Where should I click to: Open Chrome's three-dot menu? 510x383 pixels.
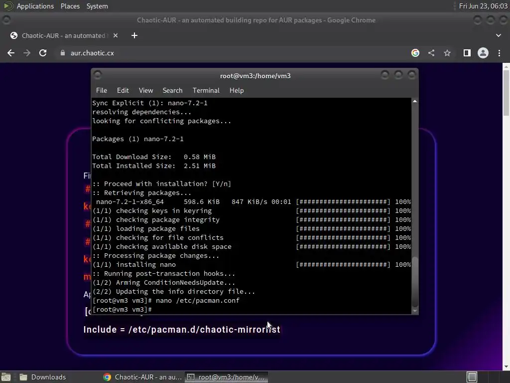(499, 53)
